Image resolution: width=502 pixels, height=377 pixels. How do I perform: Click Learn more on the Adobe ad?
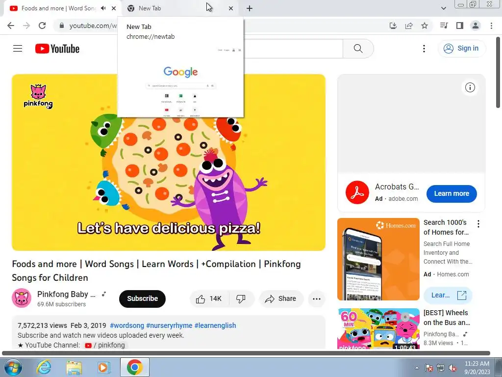coord(452,193)
